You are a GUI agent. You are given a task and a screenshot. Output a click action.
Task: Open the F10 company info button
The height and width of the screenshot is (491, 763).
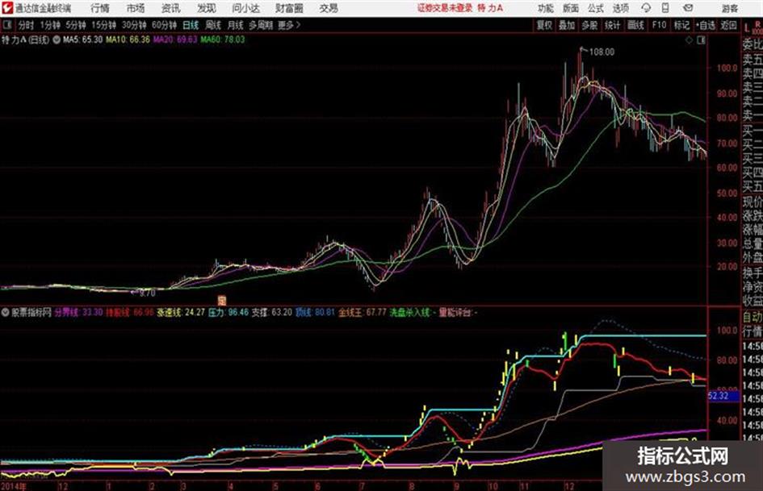[x=659, y=25]
